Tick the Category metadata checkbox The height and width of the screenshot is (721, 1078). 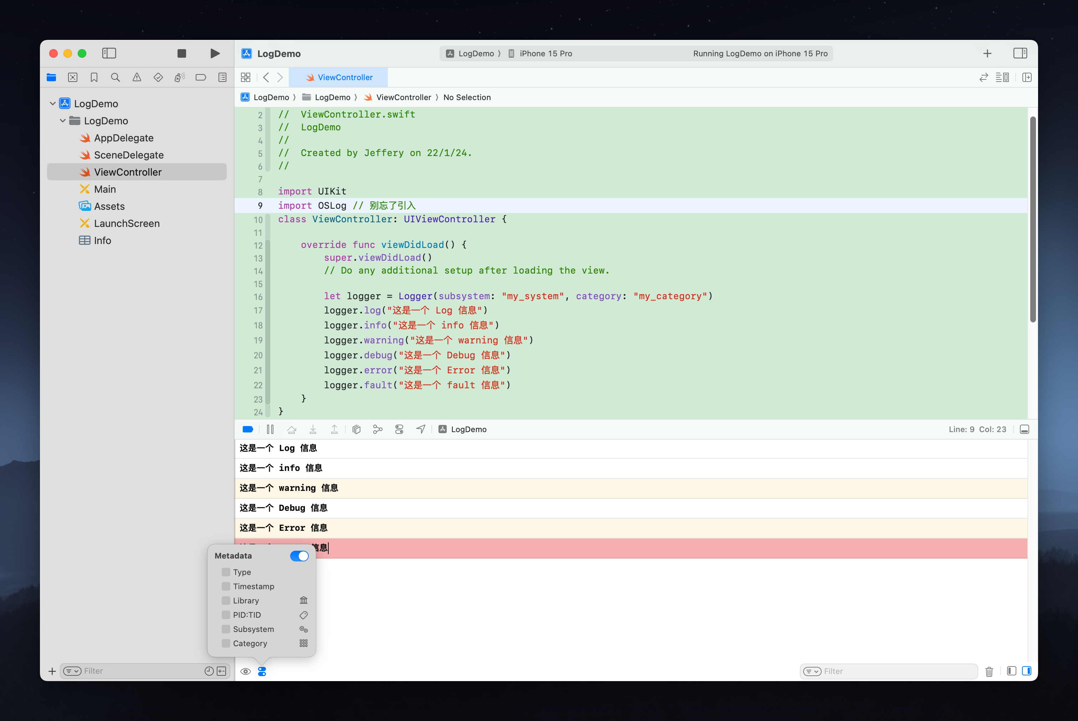tap(226, 643)
